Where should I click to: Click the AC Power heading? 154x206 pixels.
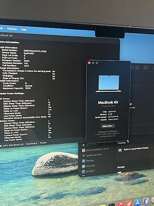[x=5, y=99]
